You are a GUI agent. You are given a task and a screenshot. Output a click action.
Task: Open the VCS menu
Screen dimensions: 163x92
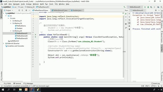[56, 4]
